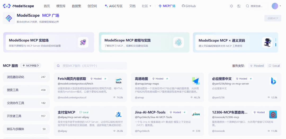The image size is (286, 139).
Task: Click the 12306 railway logo icon
Action: pos(273,114)
